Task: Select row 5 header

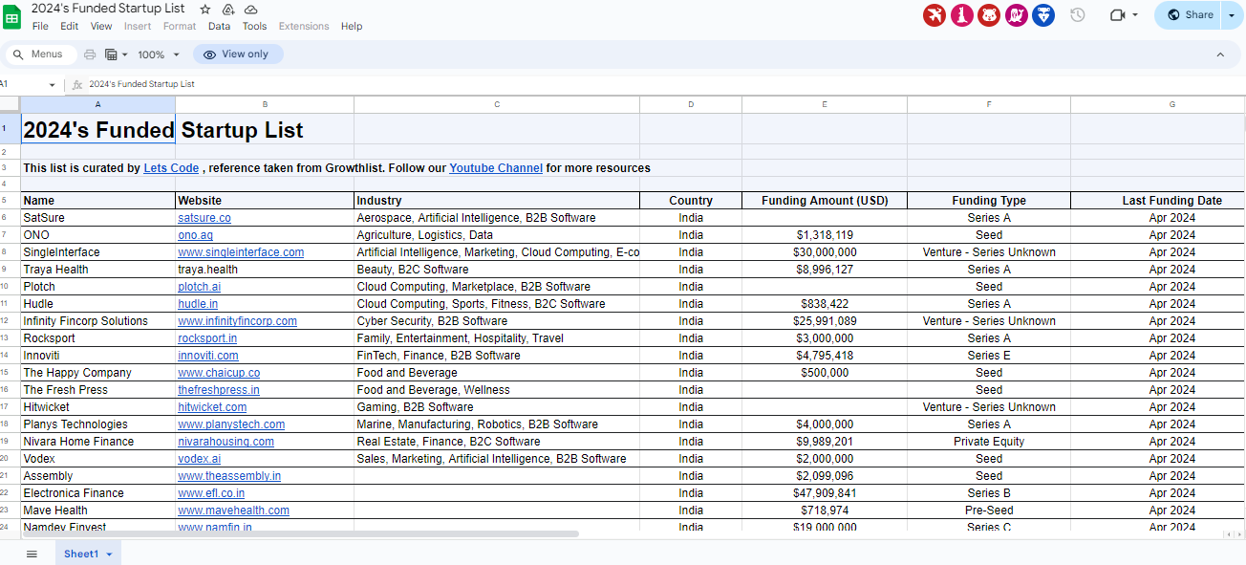Action: (10, 201)
